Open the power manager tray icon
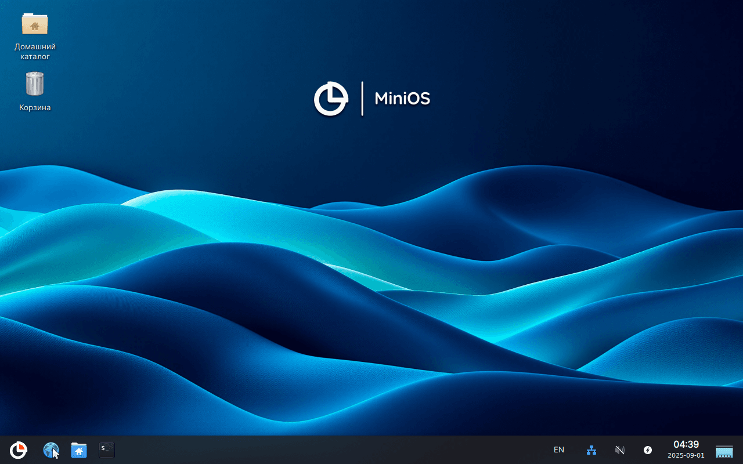The height and width of the screenshot is (464, 743). [648, 450]
